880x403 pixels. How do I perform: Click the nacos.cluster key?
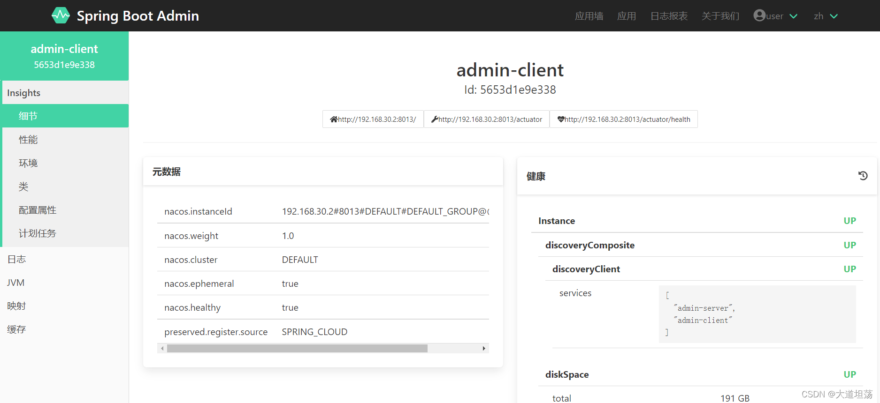click(191, 260)
